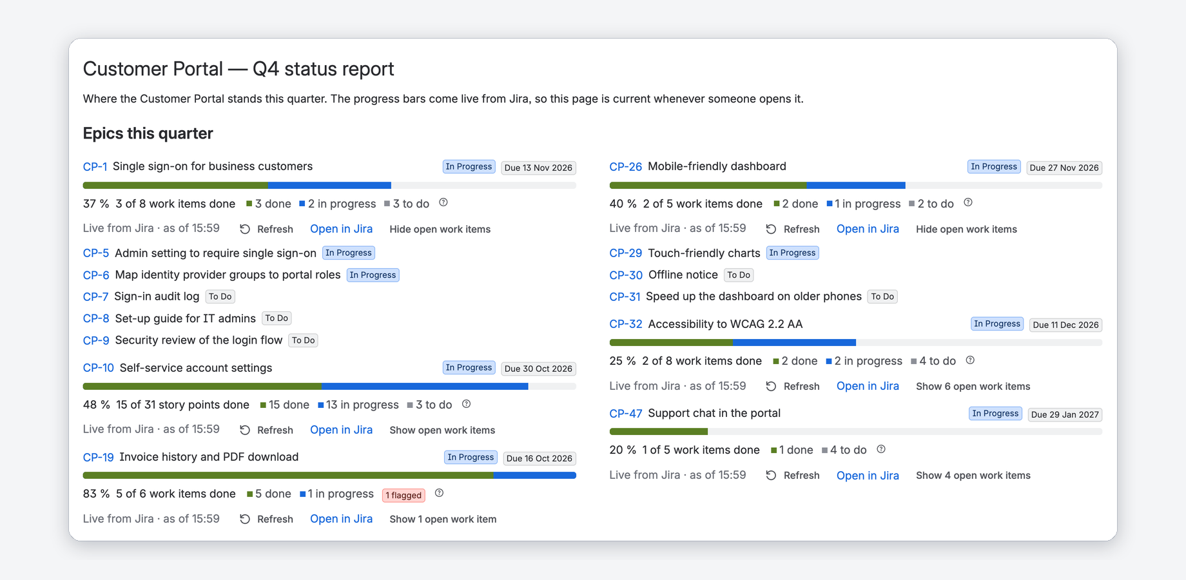Screen dimensions: 1186x580
Task: Show 1 open work item for CP-19
Action: pos(443,519)
